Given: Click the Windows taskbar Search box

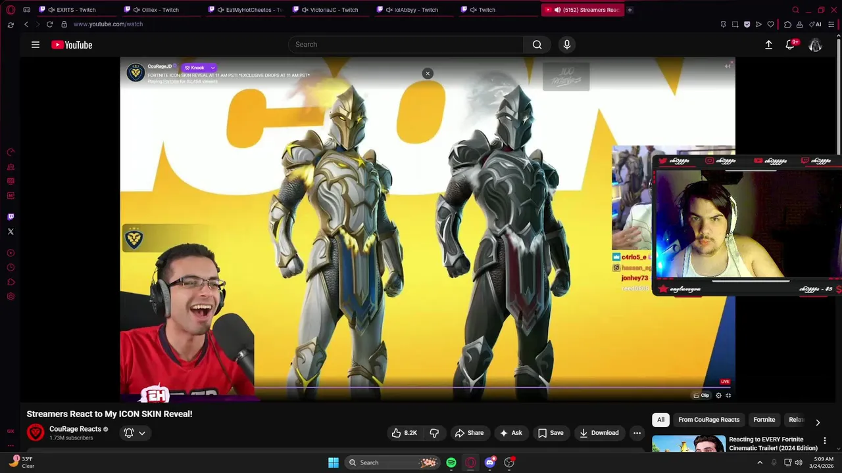Looking at the screenshot, I should tap(392, 462).
